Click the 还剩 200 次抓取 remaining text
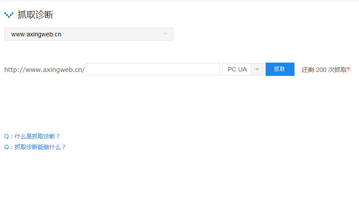359x202 pixels. (324, 70)
